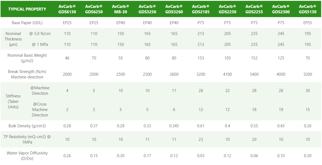Select the 0.03 water vapor diffusivity value

coord(201,156)
